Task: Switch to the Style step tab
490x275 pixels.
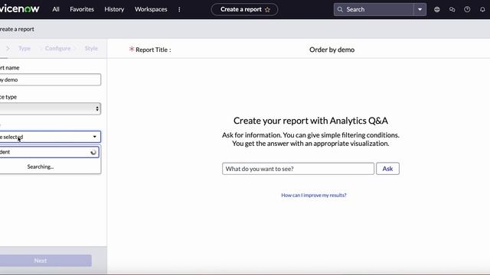Action: pyautogui.click(x=91, y=48)
